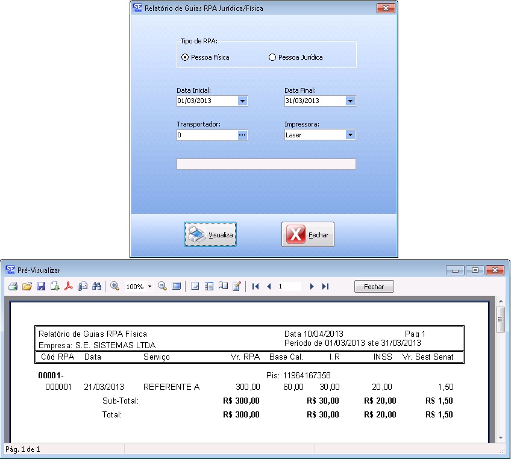This screenshot has width=511, height=459.
Task: Expand the Data Final date picker
Action: tap(350, 101)
